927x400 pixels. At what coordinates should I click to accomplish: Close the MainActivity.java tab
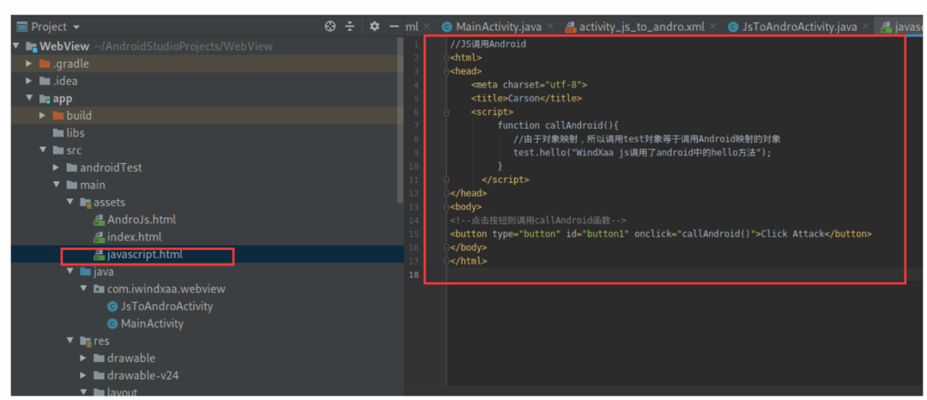point(550,27)
